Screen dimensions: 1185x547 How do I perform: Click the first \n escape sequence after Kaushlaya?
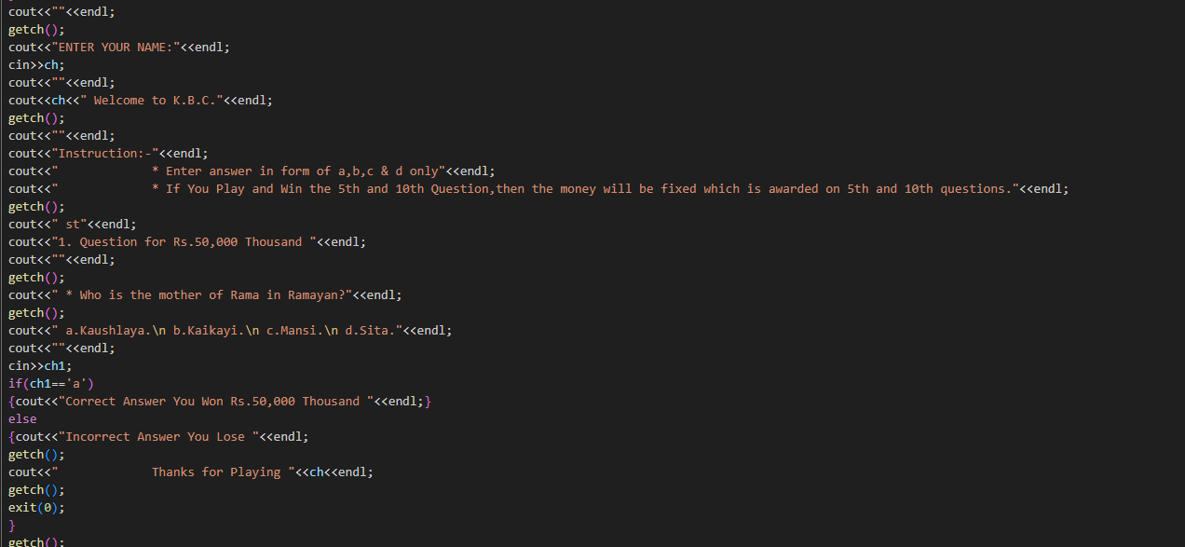pyautogui.click(x=158, y=331)
